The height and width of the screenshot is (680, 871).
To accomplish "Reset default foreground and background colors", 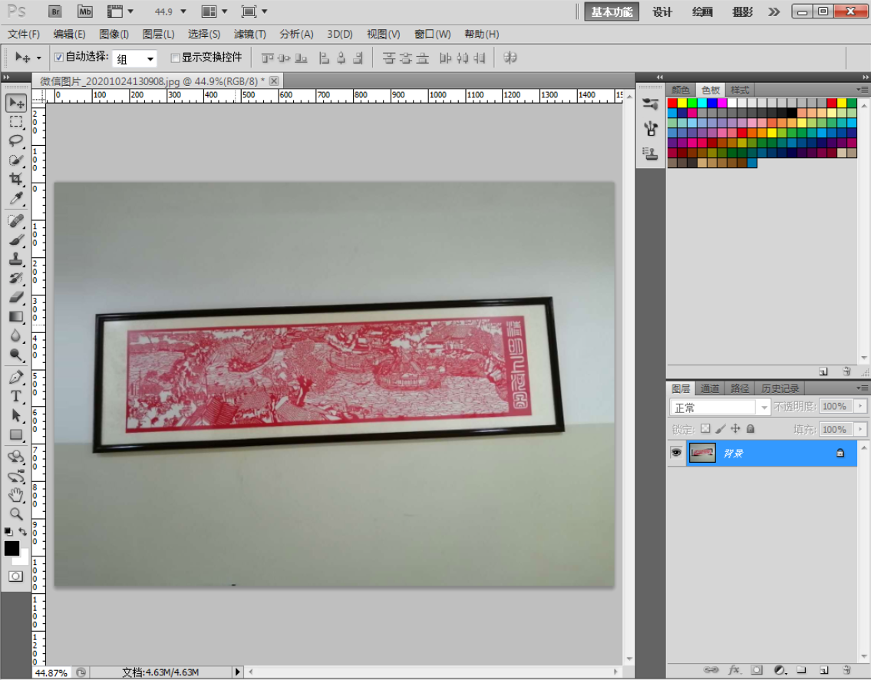I will click(8, 532).
